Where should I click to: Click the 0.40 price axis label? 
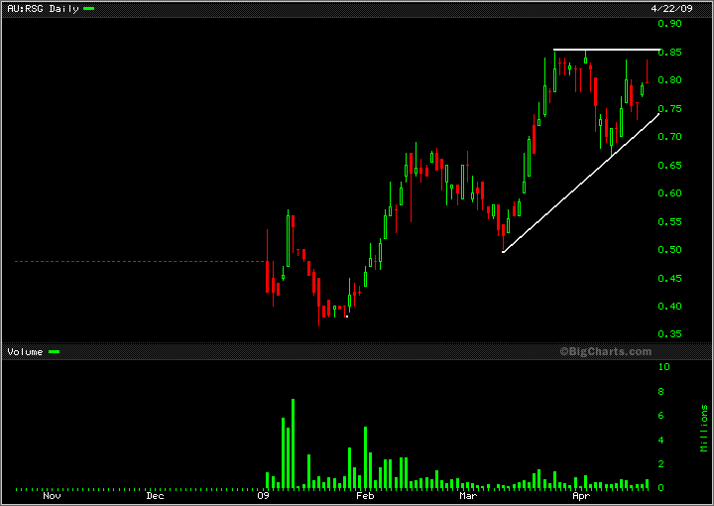coord(669,307)
